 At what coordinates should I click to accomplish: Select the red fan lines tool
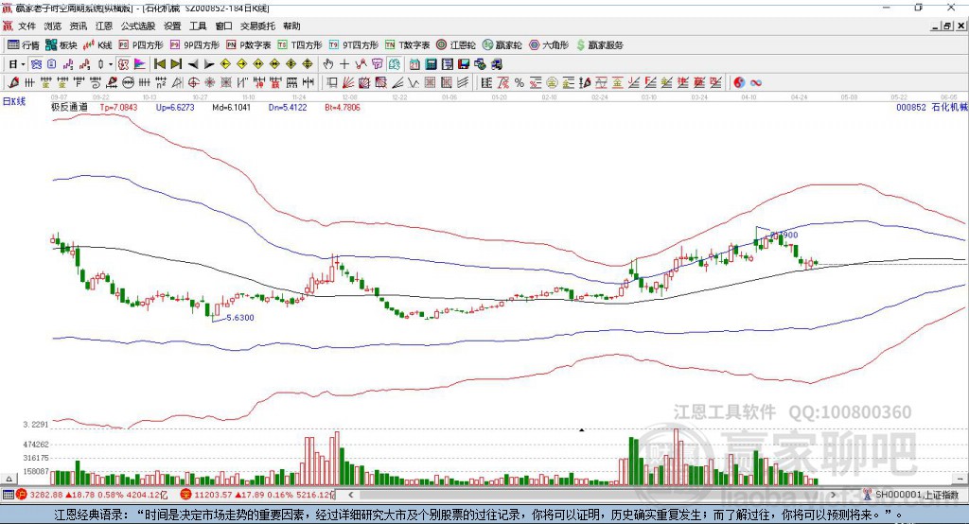pos(348,82)
